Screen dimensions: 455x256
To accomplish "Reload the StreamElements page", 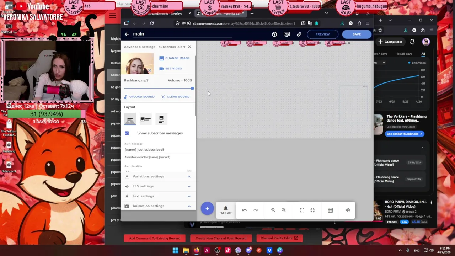I will 152,23.
